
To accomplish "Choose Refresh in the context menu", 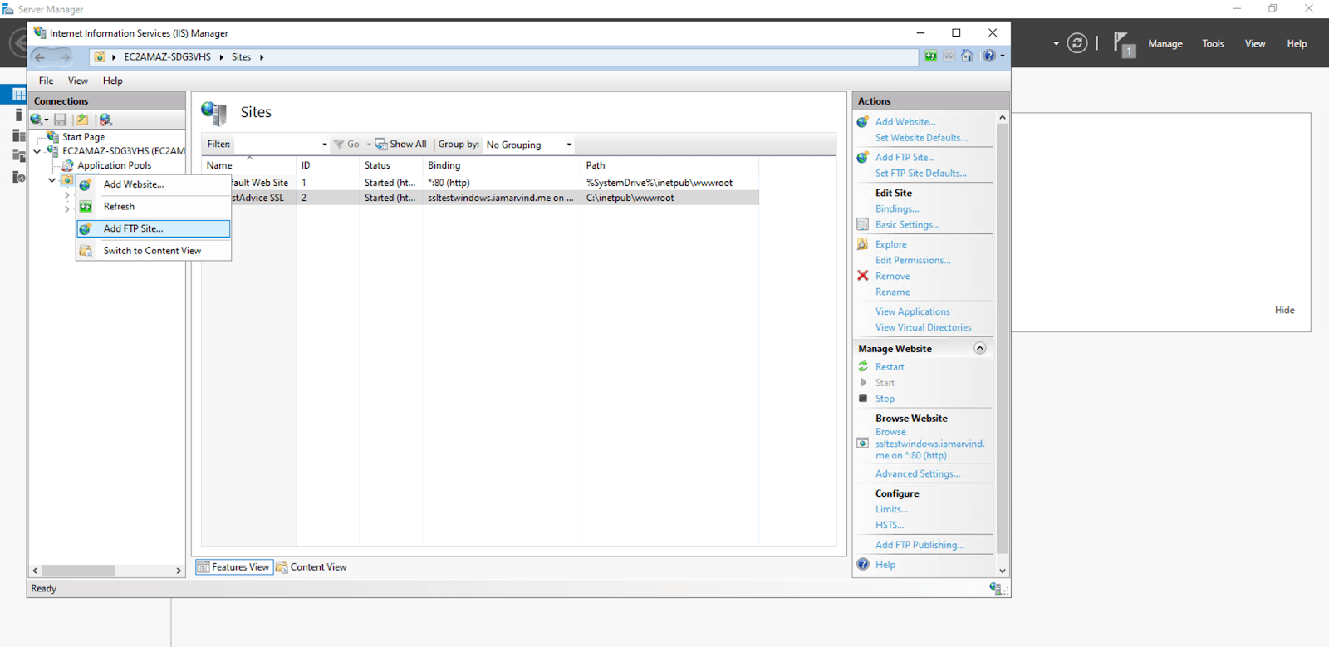I will coord(154,206).
